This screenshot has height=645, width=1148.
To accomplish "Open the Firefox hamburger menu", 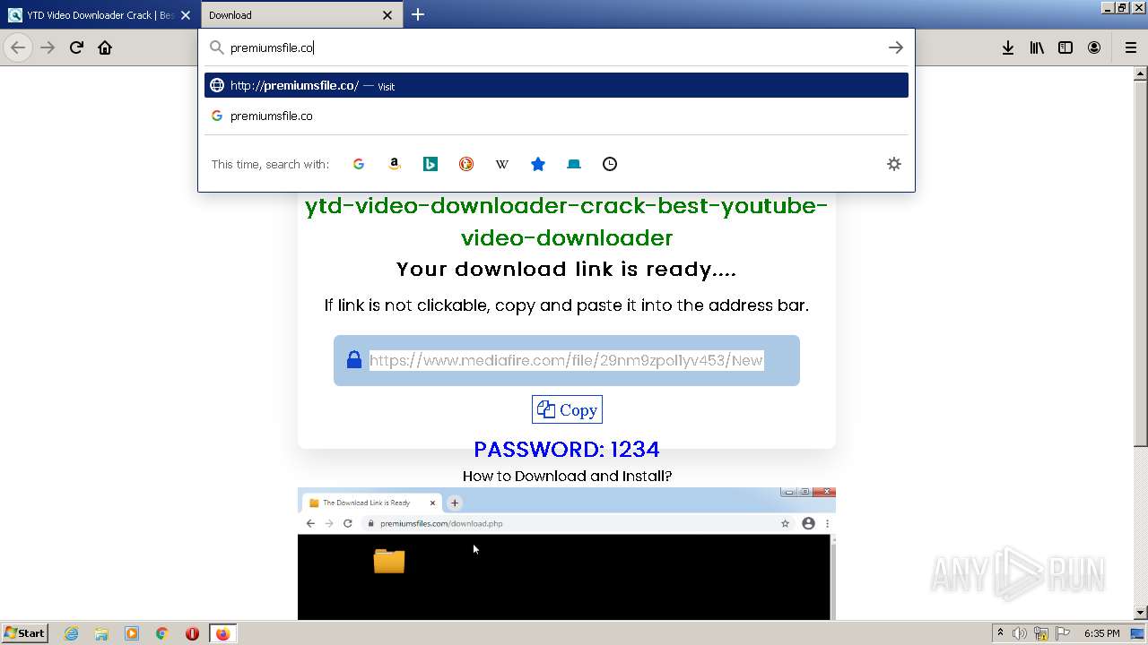I will (1130, 47).
